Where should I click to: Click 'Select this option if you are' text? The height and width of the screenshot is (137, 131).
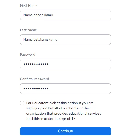point(72,103)
